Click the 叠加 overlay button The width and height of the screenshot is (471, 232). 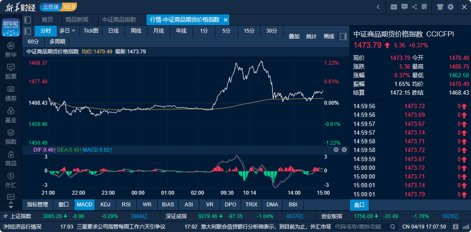point(294,36)
